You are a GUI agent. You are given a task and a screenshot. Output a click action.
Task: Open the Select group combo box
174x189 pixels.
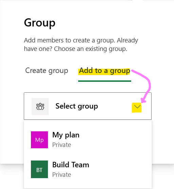(88, 106)
